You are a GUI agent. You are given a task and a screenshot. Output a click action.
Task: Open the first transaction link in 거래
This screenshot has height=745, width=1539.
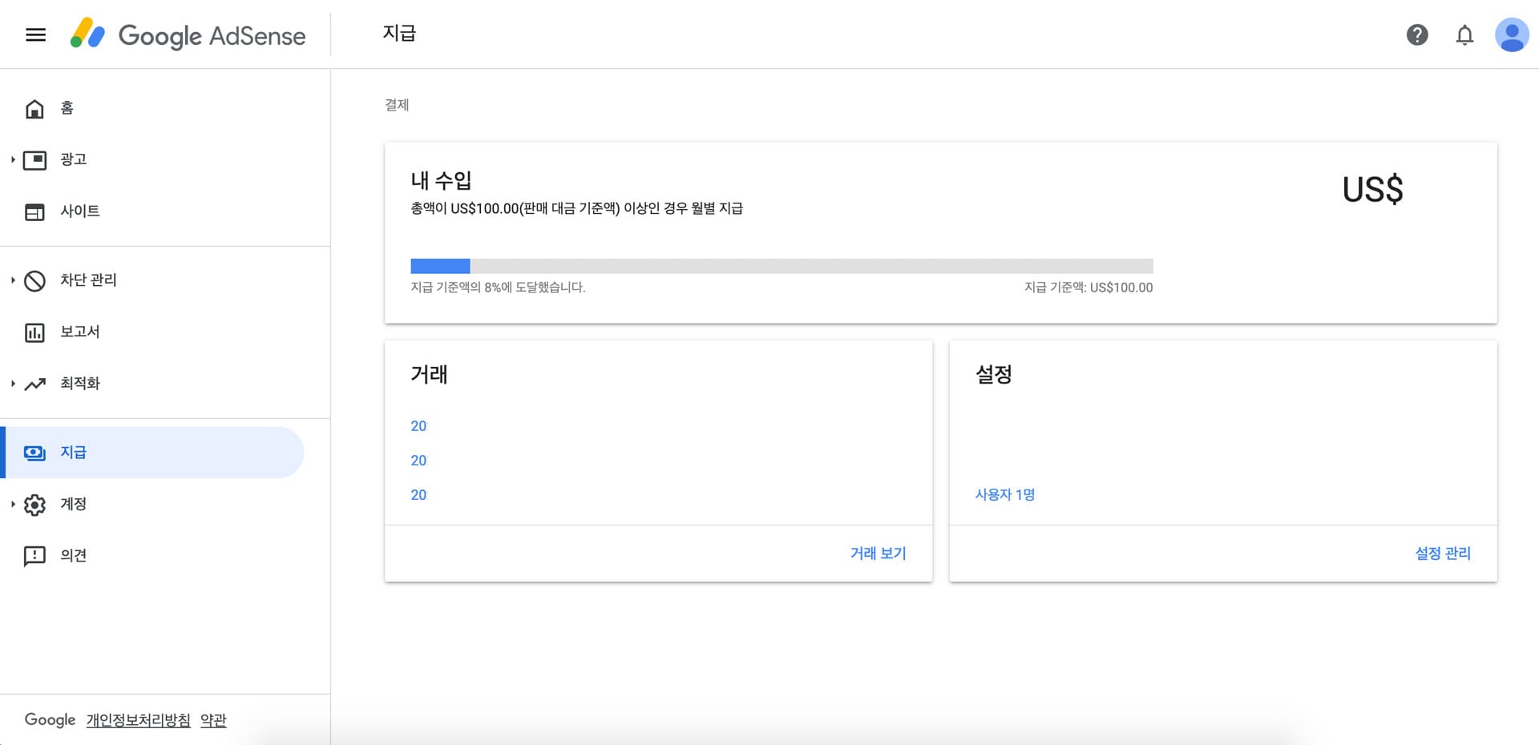tap(418, 426)
